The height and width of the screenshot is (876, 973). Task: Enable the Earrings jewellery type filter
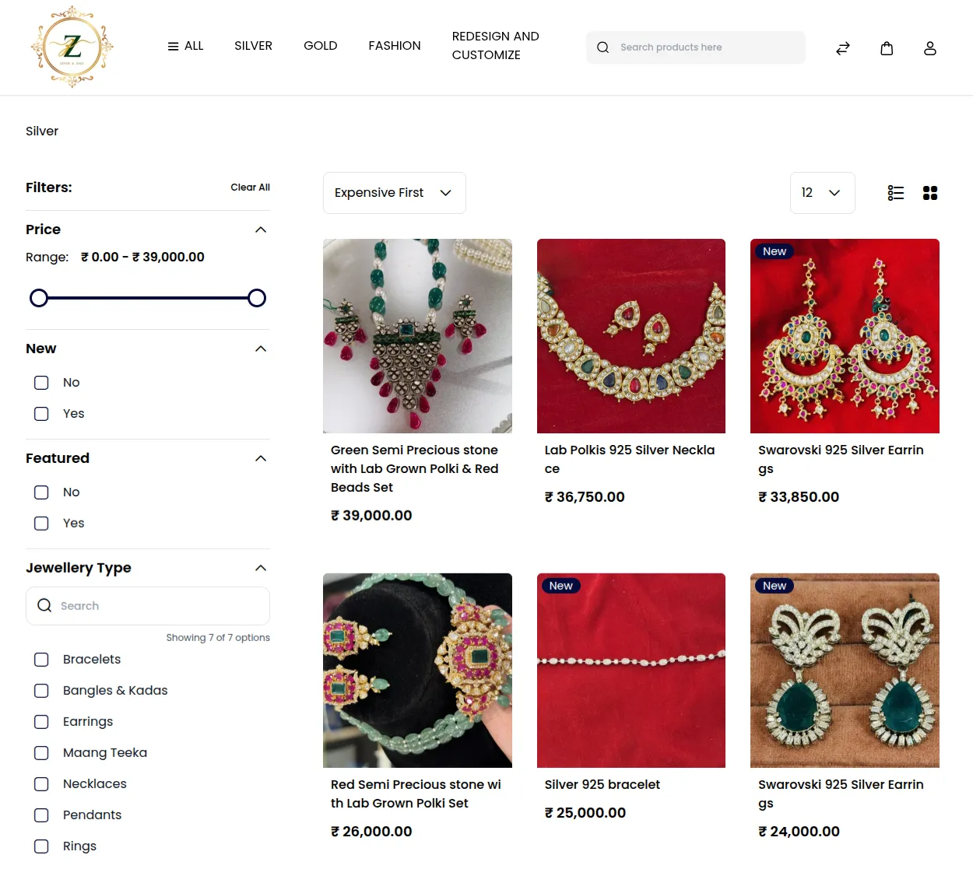click(40, 721)
